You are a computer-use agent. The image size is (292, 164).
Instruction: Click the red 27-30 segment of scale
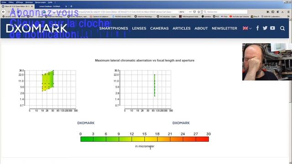click(202, 139)
